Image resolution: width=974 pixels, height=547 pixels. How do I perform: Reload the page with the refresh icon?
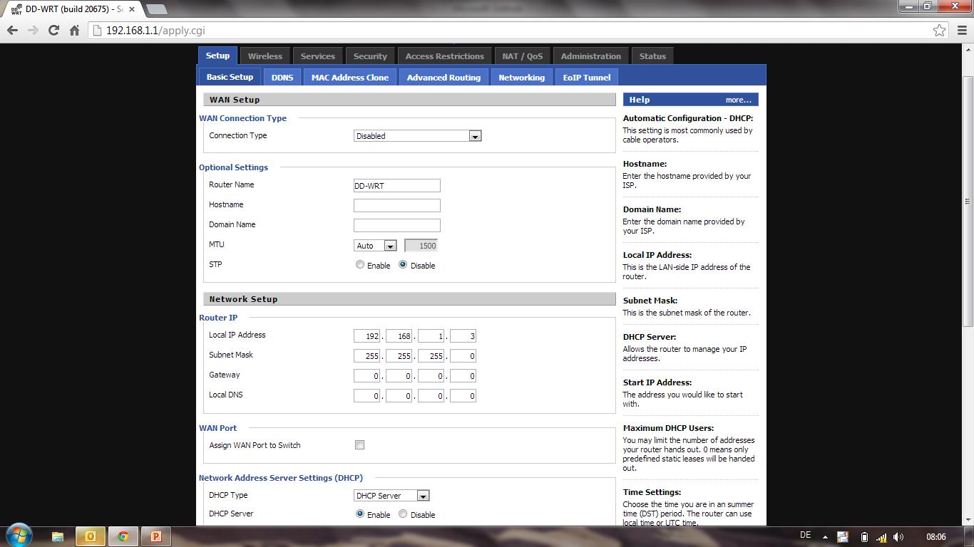click(x=53, y=30)
